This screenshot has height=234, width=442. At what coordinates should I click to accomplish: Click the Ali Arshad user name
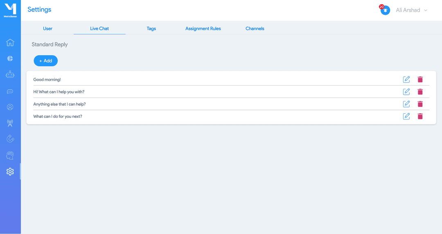tap(408, 10)
